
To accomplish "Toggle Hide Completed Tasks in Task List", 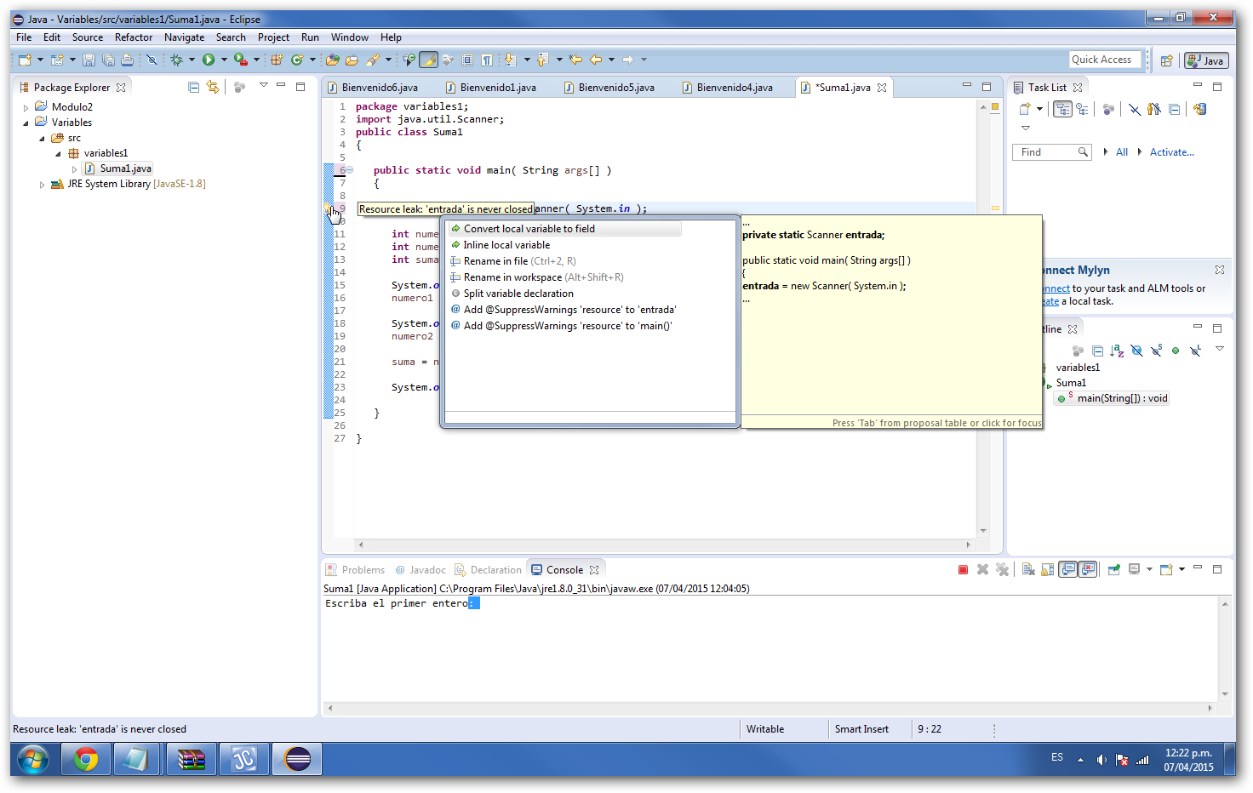I will coord(1135,109).
